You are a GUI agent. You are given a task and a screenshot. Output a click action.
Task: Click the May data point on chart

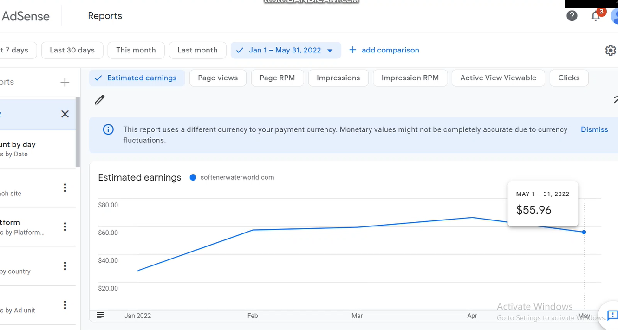[584, 232]
